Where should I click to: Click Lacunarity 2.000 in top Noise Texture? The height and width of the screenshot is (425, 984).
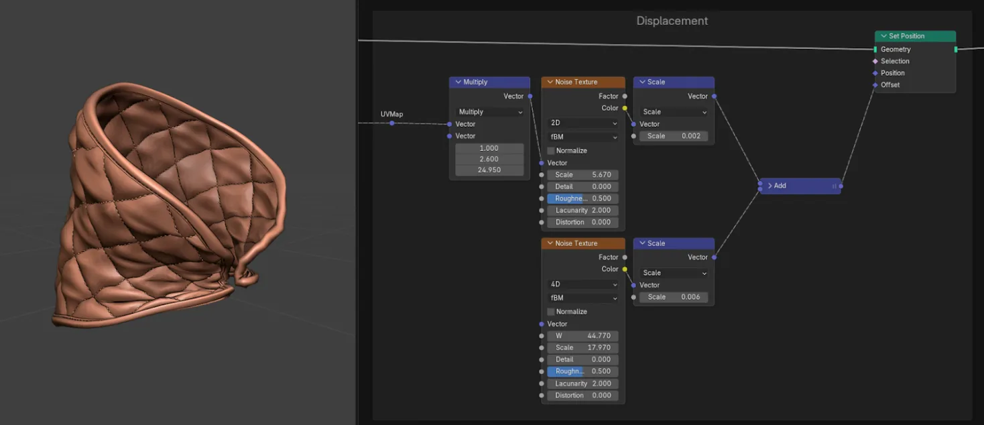coord(583,210)
